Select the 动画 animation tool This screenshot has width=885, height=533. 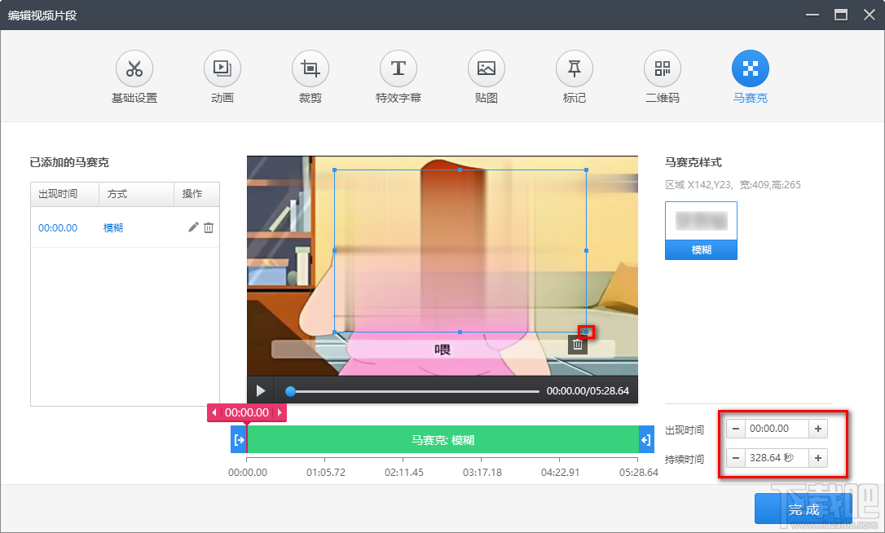point(222,76)
